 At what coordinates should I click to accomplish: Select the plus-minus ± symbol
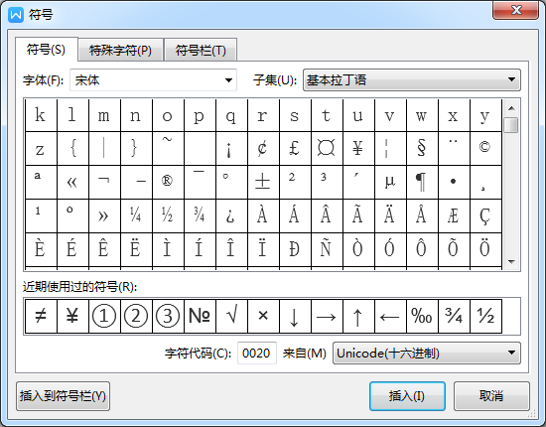[263, 182]
